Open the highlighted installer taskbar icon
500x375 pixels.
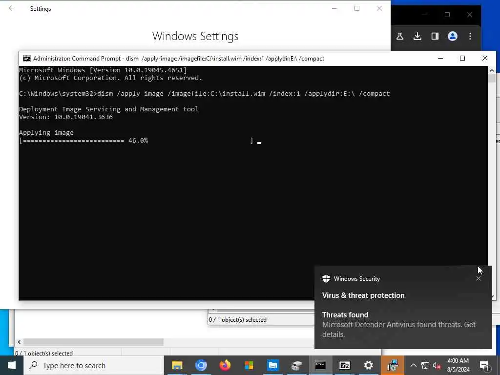(x=393, y=365)
